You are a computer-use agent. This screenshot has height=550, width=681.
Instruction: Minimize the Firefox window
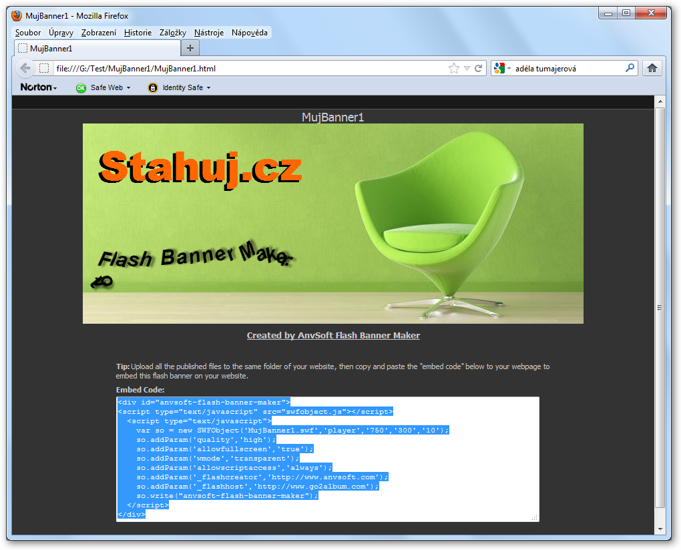coord(608,13)
